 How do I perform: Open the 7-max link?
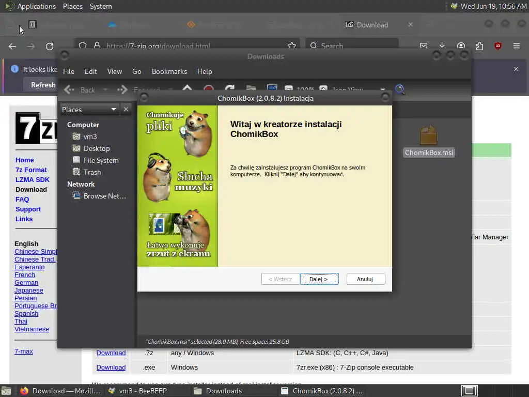[24, 351]
